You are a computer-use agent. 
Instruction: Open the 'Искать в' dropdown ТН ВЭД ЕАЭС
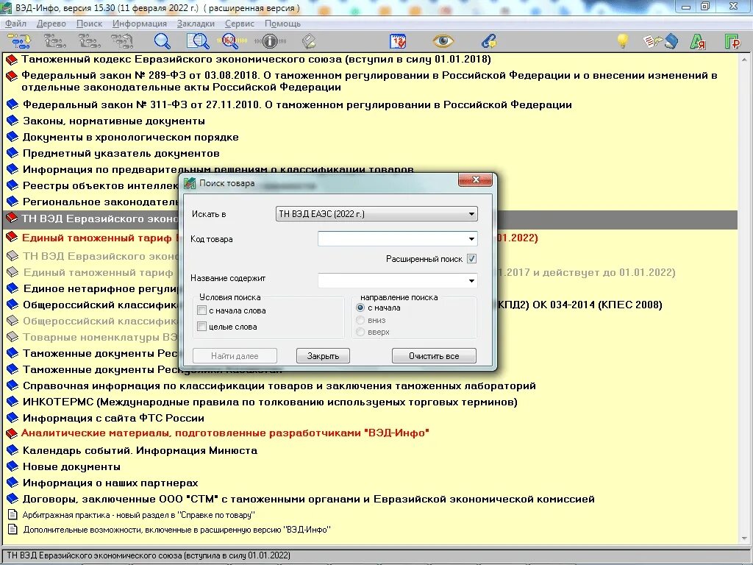376,214
